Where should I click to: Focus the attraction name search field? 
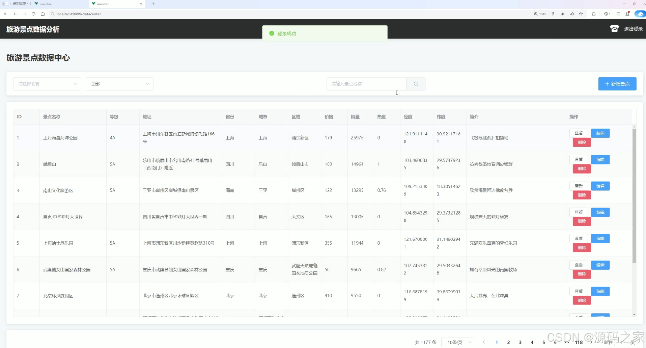coord(366,84)
